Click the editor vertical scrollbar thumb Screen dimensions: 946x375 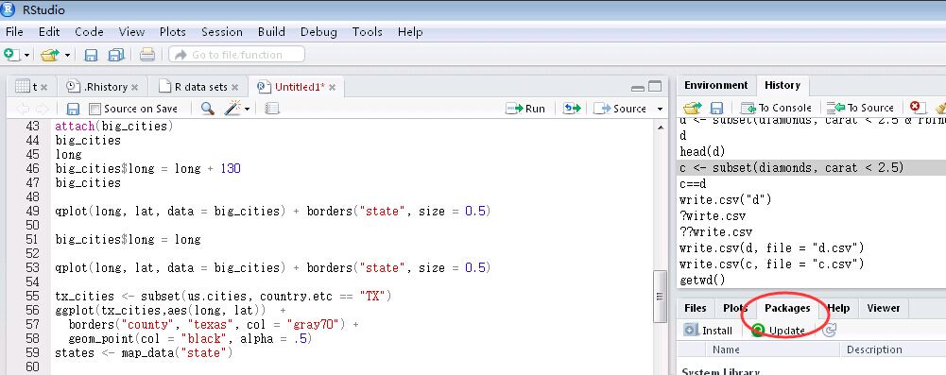[x=660, y=296]
